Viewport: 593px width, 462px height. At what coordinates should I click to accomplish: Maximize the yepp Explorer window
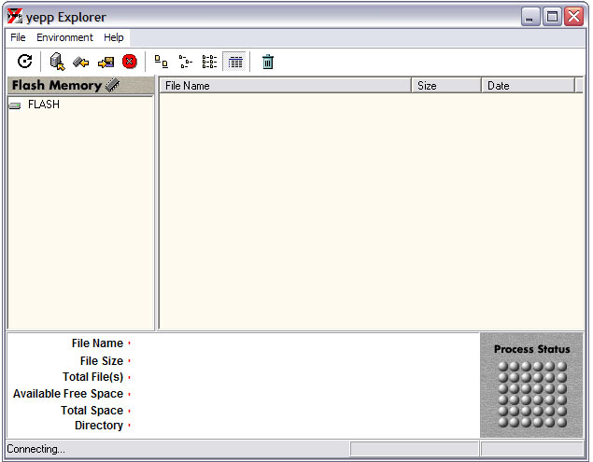tap(552, 17)
